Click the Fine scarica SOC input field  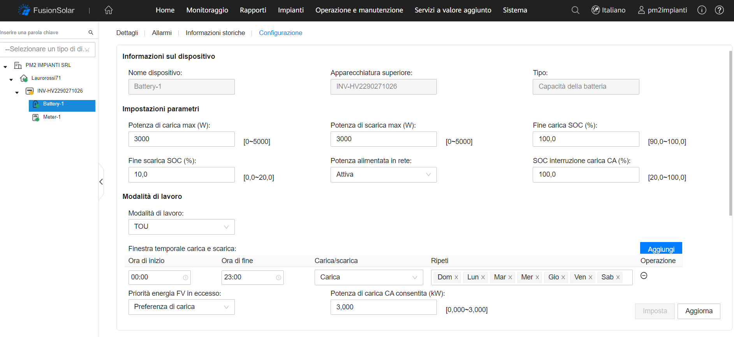[181, 175]
